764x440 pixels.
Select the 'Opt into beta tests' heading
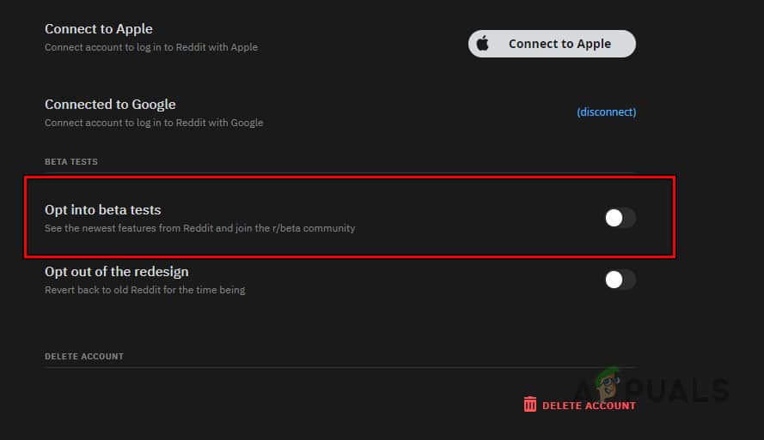tap(103, 210)
